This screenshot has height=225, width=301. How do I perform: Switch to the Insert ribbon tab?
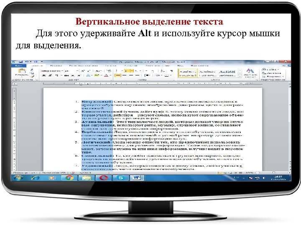tap(56, 65)
